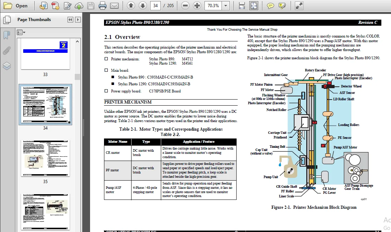Screen dimensions: 391x232
Task: Print the document with the printer icon
Action: (103, 6)
